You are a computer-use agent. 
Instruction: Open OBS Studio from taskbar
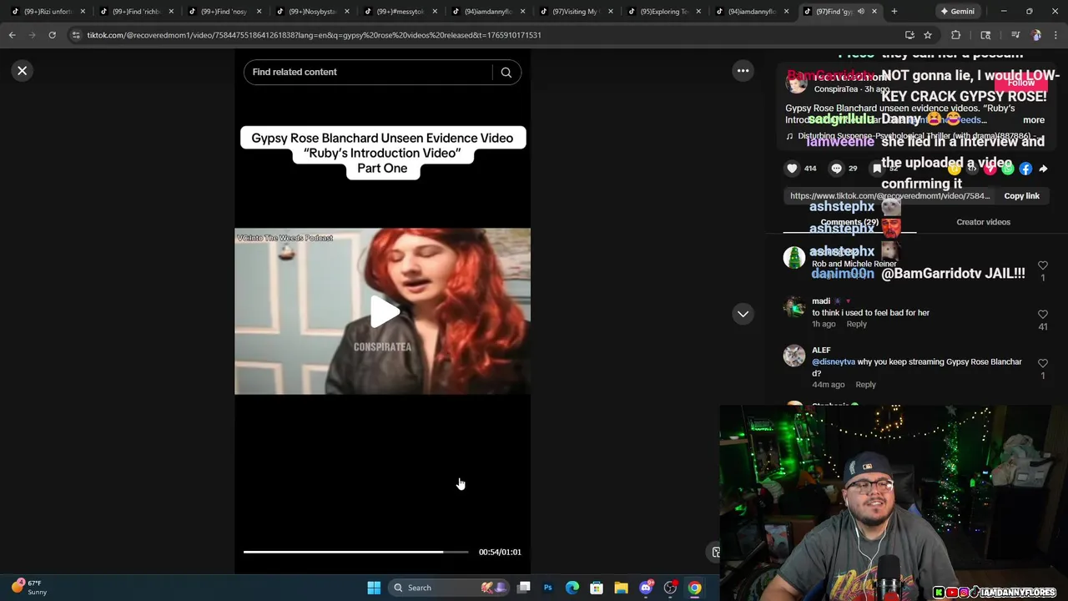(670, 588)
